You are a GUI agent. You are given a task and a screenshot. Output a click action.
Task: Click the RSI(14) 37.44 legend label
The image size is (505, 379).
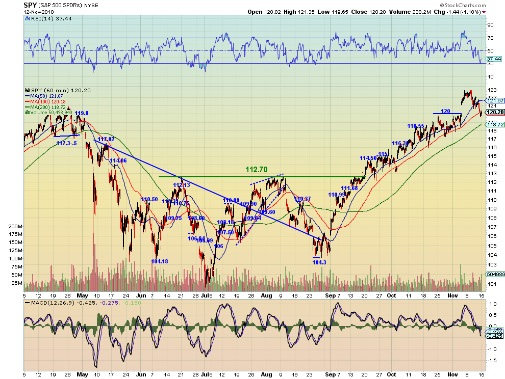pos(51,19)
